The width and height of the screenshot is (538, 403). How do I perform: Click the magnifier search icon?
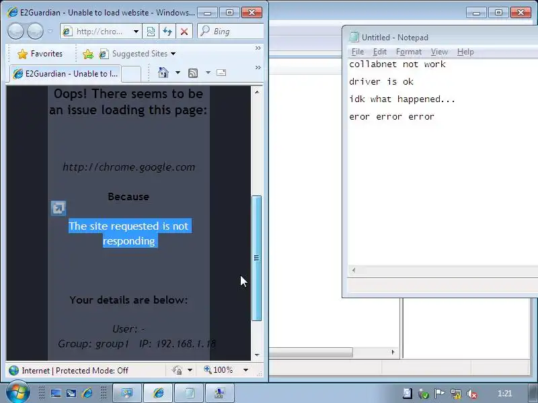[x=205, y=31]
